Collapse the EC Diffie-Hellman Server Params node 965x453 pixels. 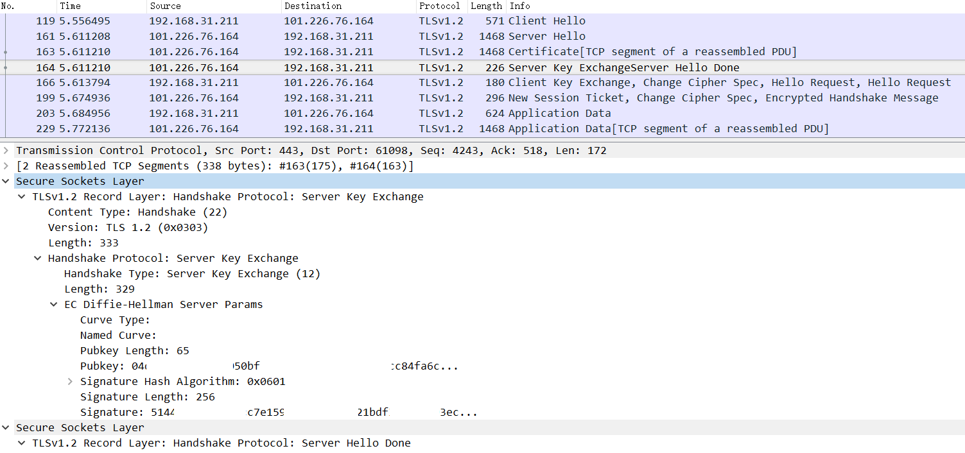[x=53, y=304]
